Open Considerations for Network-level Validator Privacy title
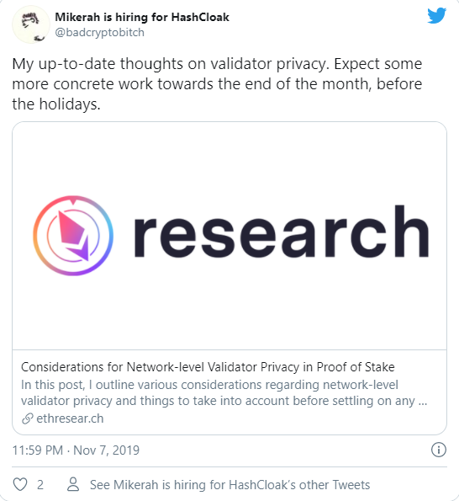 tap(208, 367)
